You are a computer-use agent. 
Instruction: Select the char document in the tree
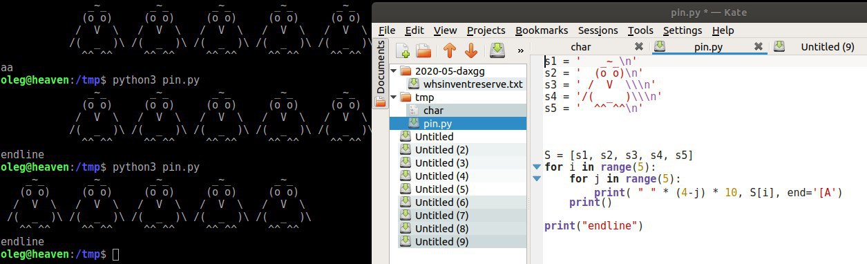click(x=433, y=111)
